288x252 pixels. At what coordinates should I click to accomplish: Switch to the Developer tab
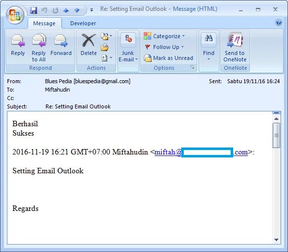point(83,23)
